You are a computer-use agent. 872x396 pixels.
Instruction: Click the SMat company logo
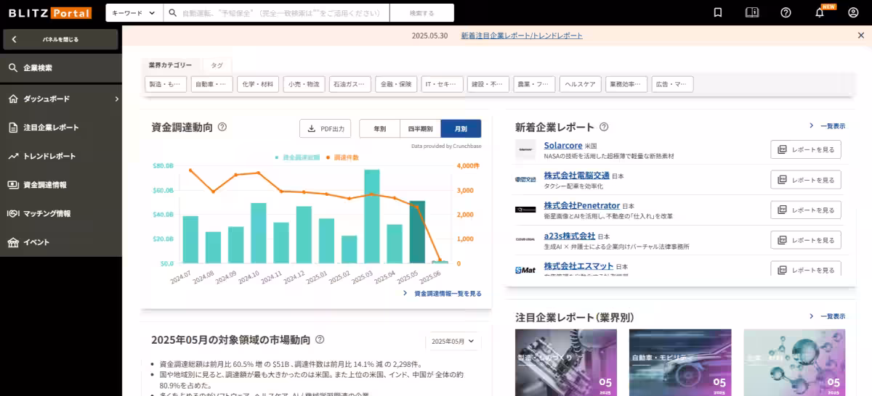(x=525, y=270)
